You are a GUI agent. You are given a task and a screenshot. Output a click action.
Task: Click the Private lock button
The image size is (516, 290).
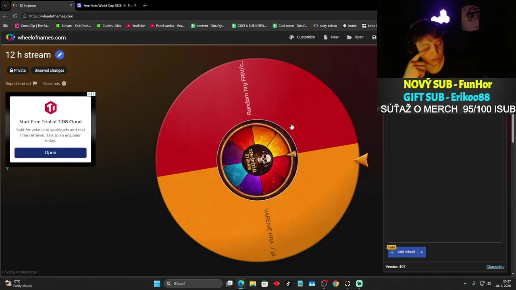(18, 70)
